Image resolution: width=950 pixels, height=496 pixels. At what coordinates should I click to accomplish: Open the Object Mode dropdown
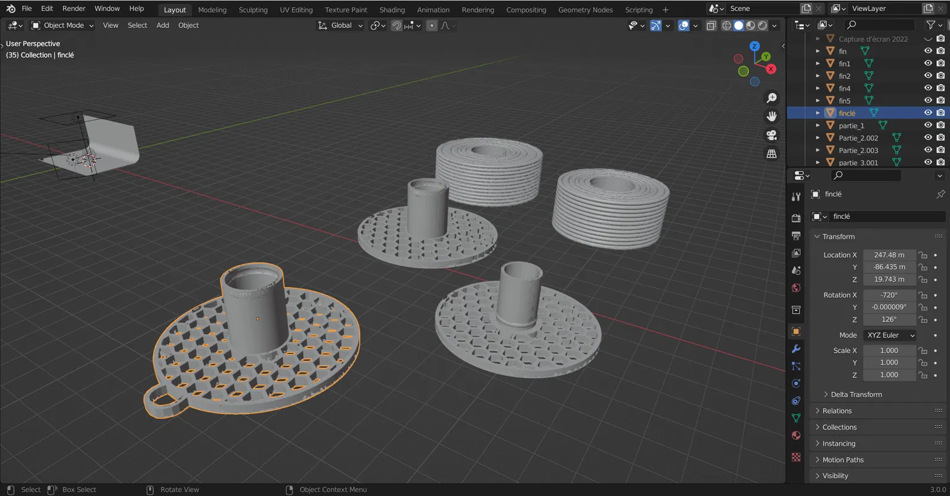63,26
